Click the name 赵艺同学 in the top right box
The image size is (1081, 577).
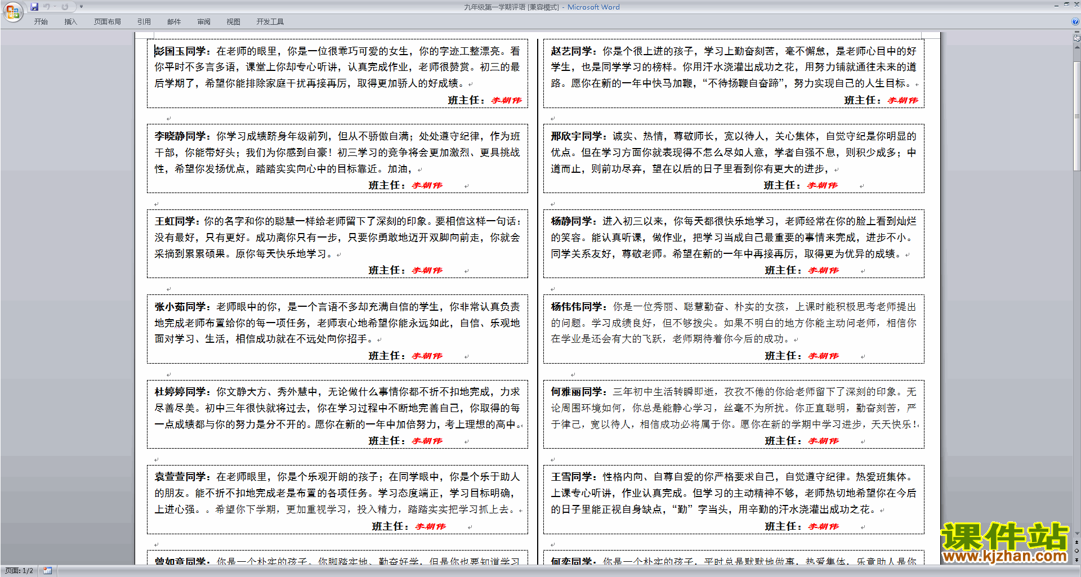[571, 51]
